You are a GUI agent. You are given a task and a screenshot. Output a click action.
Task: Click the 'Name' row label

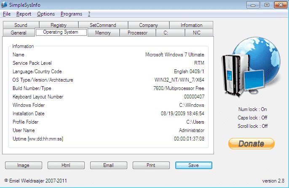pos(19,55)
